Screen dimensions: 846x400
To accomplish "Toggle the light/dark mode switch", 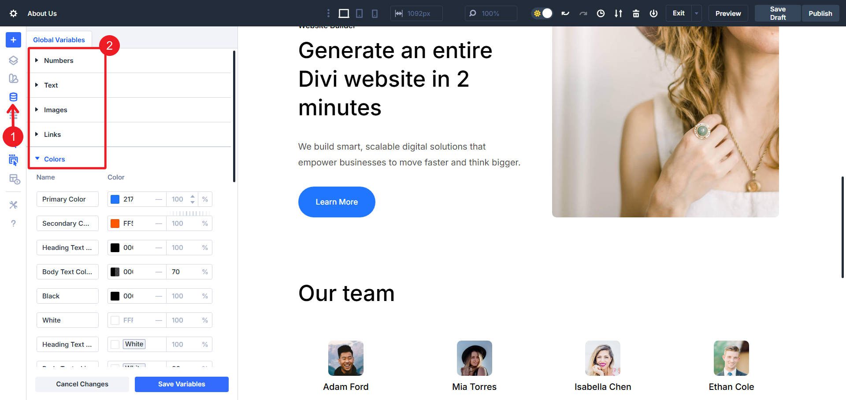I will point(542,13).
